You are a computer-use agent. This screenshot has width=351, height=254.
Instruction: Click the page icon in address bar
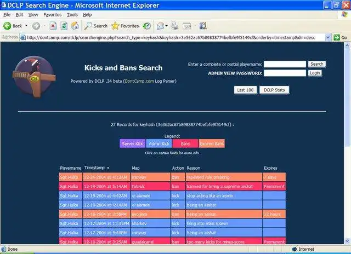tap(23, 38)
